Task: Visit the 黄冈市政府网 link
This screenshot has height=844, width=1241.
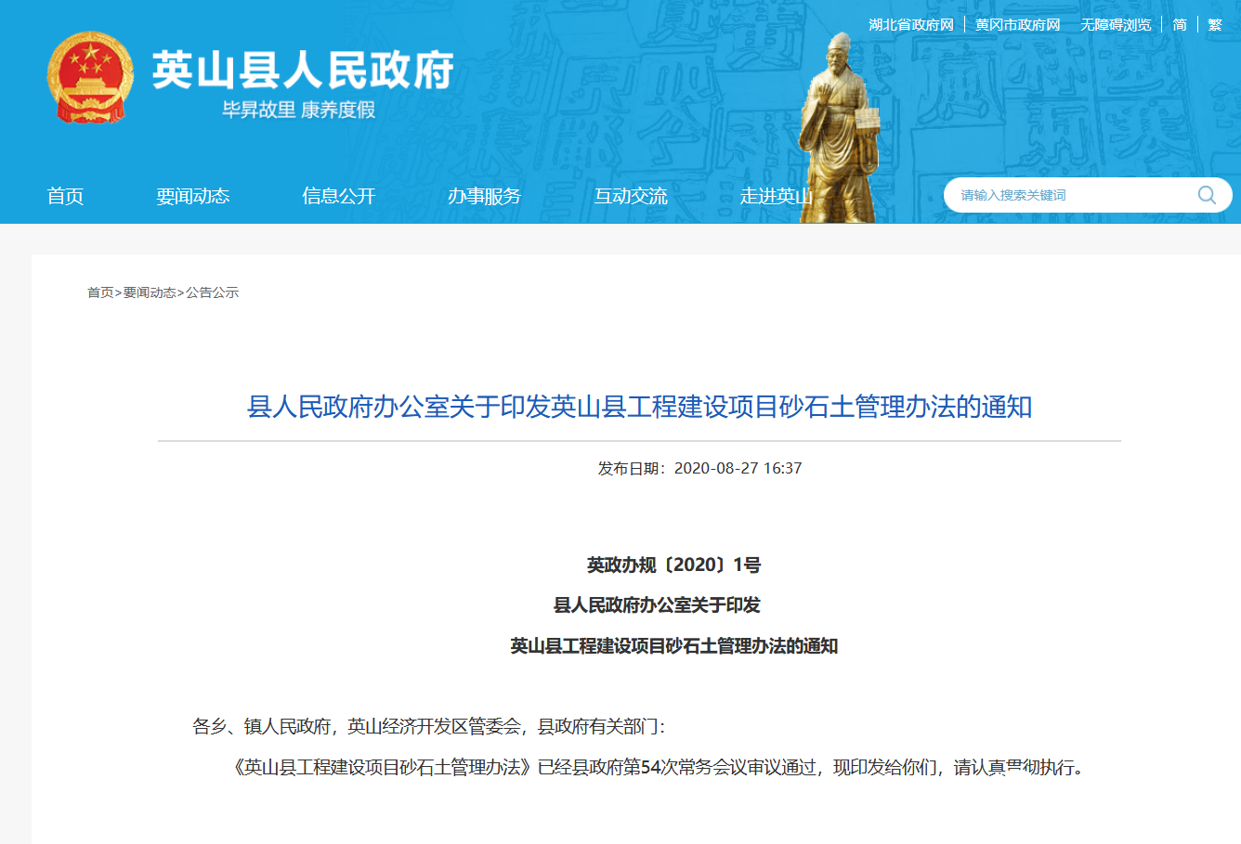Action: click(1018, 25)
